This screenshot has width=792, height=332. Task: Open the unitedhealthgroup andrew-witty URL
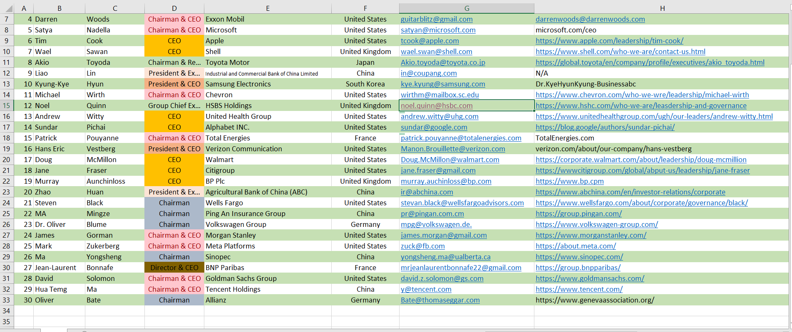point(654,116)
